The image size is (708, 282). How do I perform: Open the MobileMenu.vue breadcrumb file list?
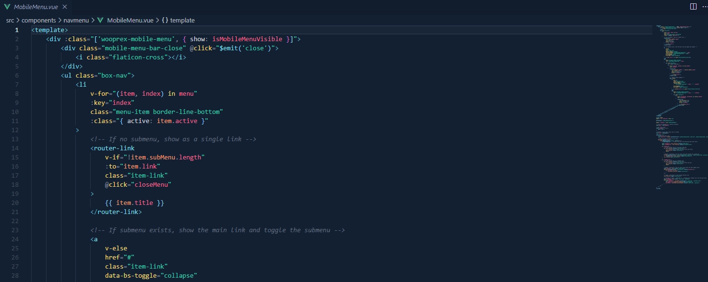tap(130, 20)
